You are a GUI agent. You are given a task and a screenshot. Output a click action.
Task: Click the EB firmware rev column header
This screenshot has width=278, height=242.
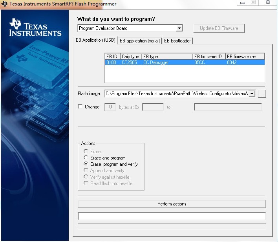pos(245,57)
